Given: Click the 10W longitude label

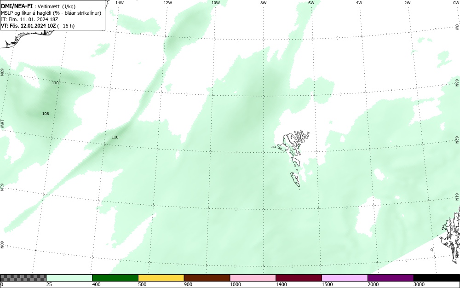Looking at the screenshot, I should (x=216, y=3).
